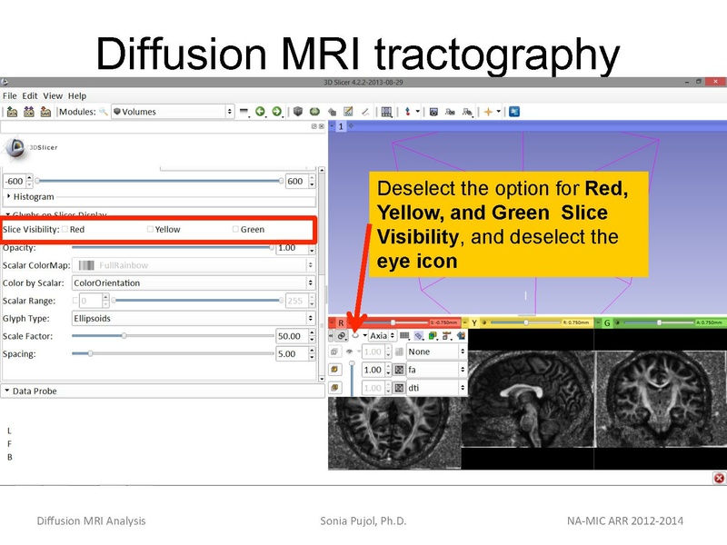This screenshot has height=545, width=727.
Task: Open the Volumes module green brain icon
Action: click(x=314, y=112)
